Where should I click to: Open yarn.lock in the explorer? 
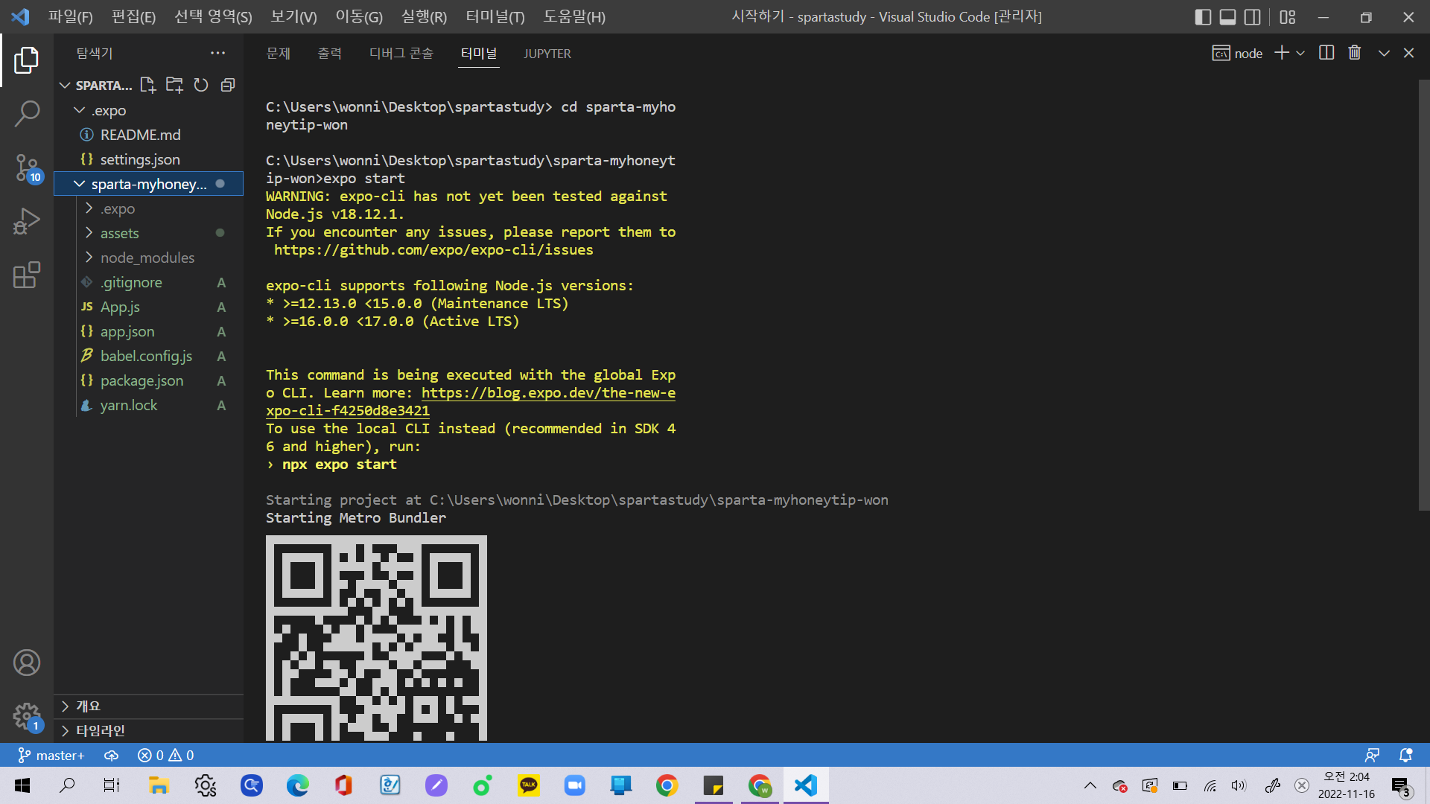point(149,405)
